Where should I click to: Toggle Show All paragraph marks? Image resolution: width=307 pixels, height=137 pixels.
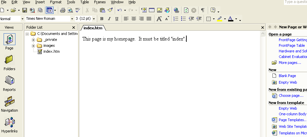coord(202,10)
